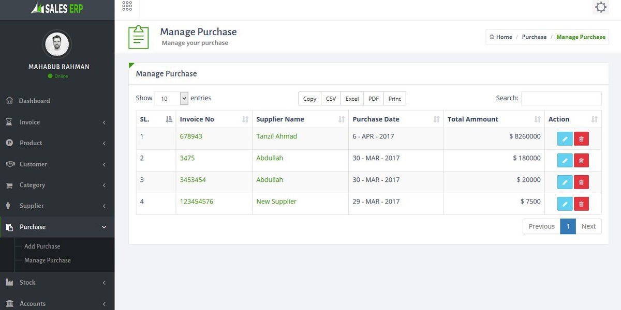Viewport: 621px width, 310px height.
Task: Click edit pencil icon for invoice 3453454
Action: click(x=565, y=182)
